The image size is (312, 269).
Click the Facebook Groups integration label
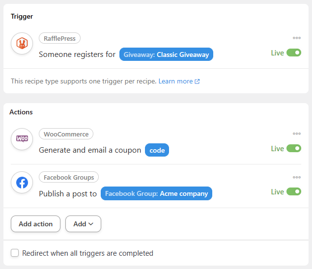(x=69, y=177)
